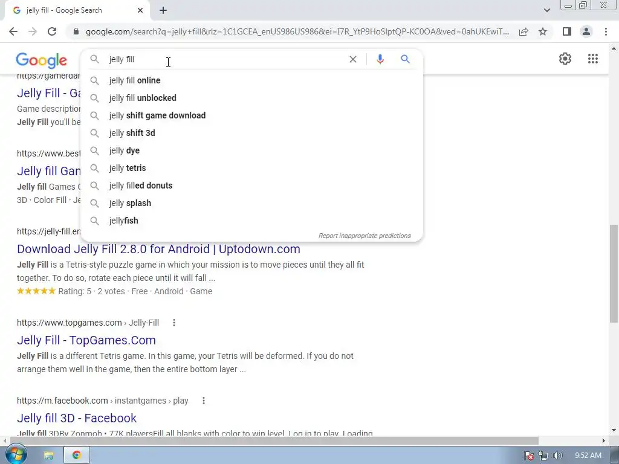Select suggestion jelly dye
619x464 pixels.
click(251, 150)
